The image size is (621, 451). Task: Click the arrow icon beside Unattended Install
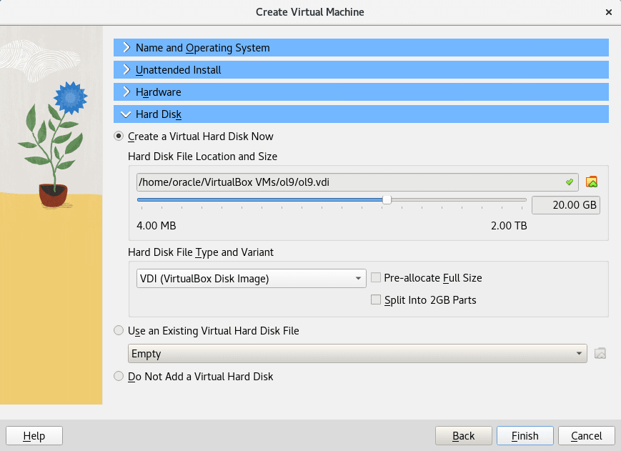[x=126, y=70]
